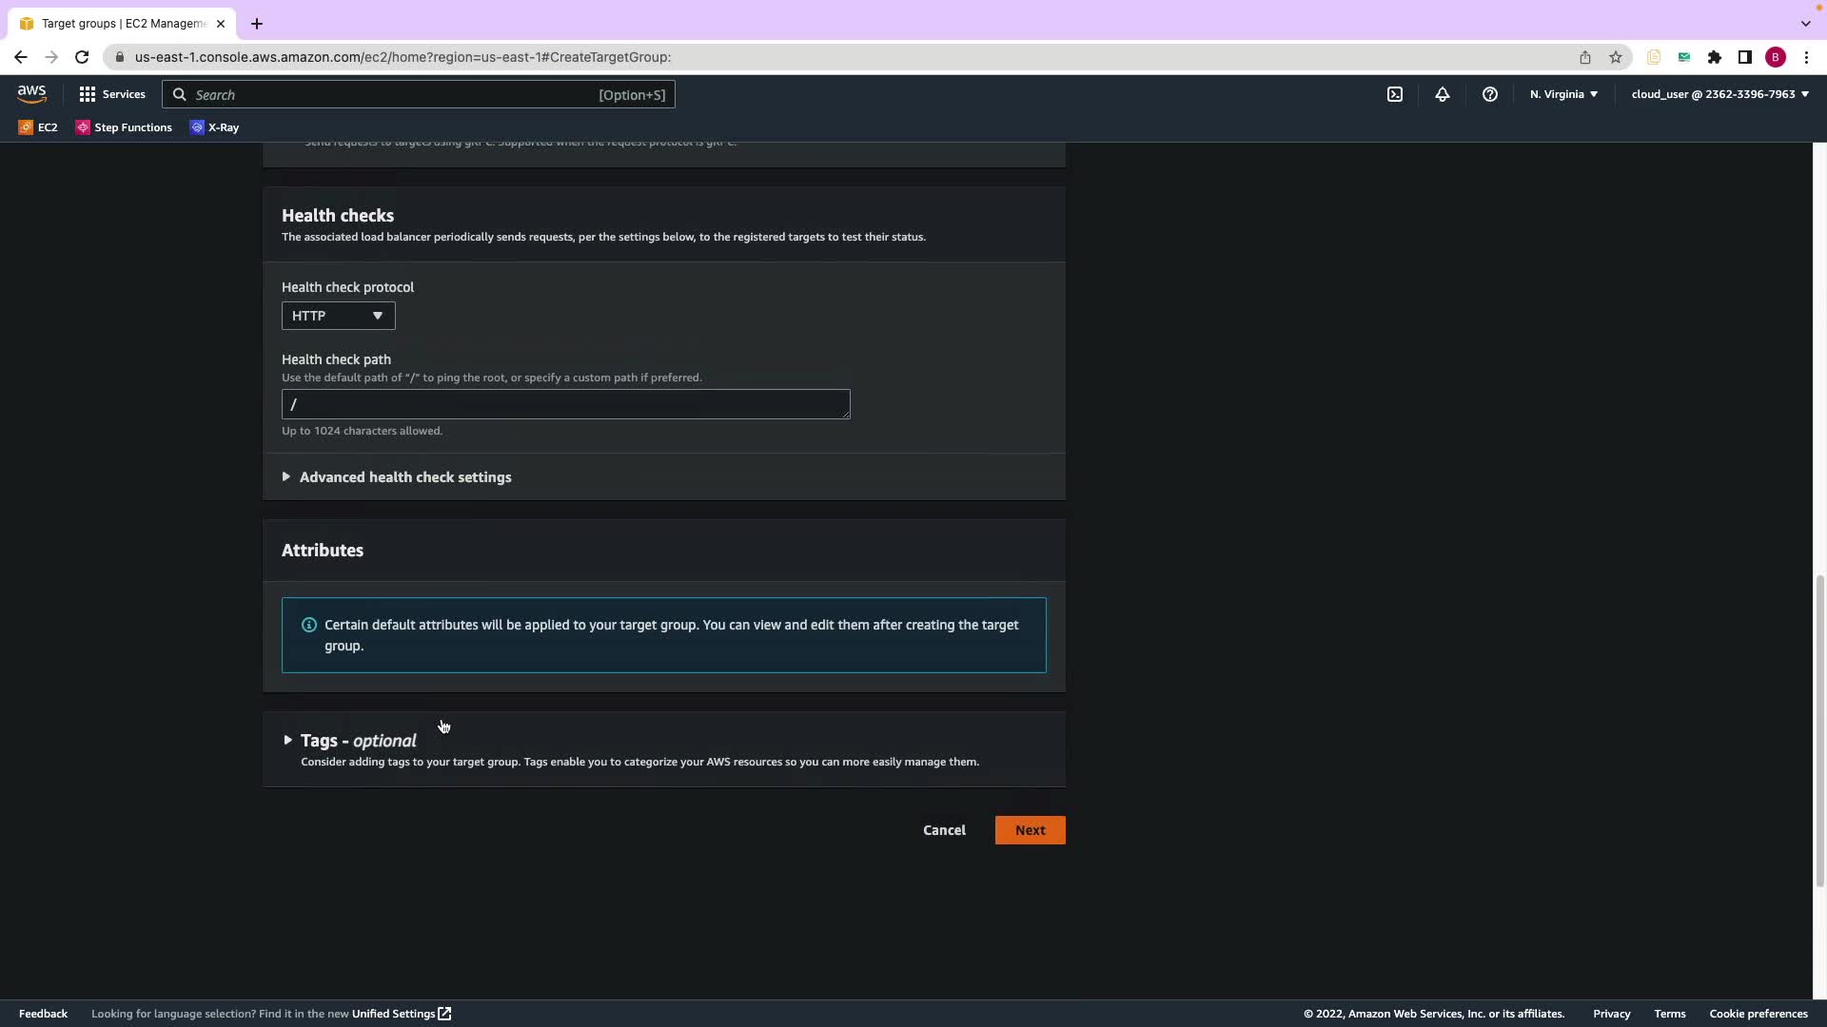Open the N. Virginia region menu
Viewport: 1827px width, 1027px height.
(1563, 94)
